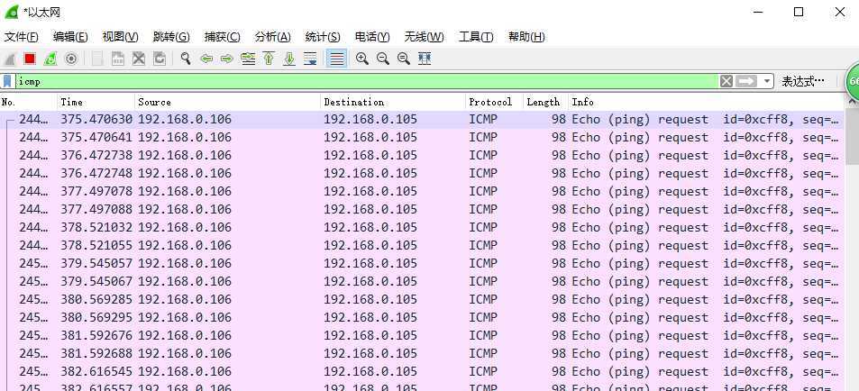Viewport: 859px width, 391px height.
Task: Open the 跳转(G) menu
Action: coord(171,37)
